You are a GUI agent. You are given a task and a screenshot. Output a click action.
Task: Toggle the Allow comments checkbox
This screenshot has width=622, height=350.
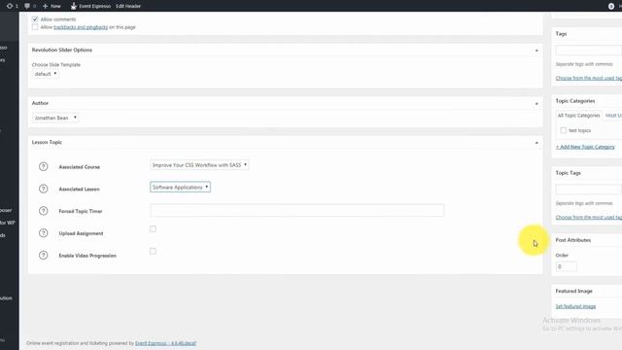pyautogui.click(x=35, y=19)
